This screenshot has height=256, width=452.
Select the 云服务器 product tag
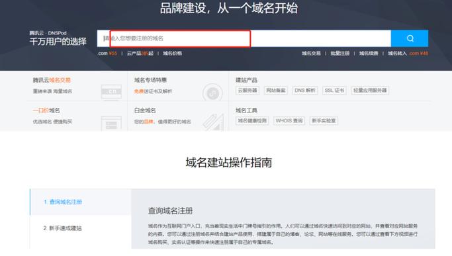point(248,90)
